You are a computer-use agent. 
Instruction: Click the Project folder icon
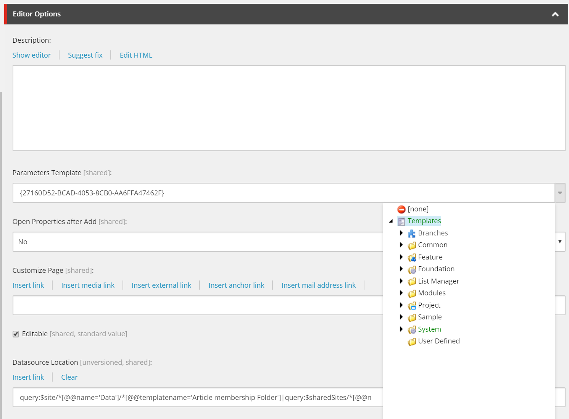coord(411,306)
